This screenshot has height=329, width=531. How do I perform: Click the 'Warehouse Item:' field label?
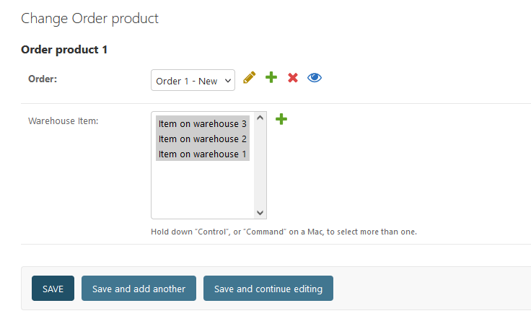tap(63, 121)
